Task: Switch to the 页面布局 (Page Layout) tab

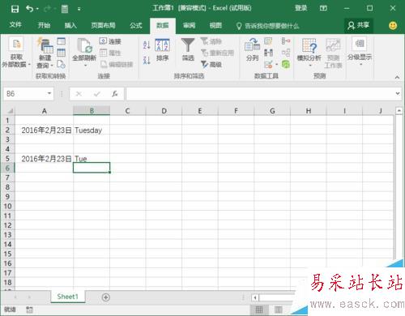Action: 103,25
